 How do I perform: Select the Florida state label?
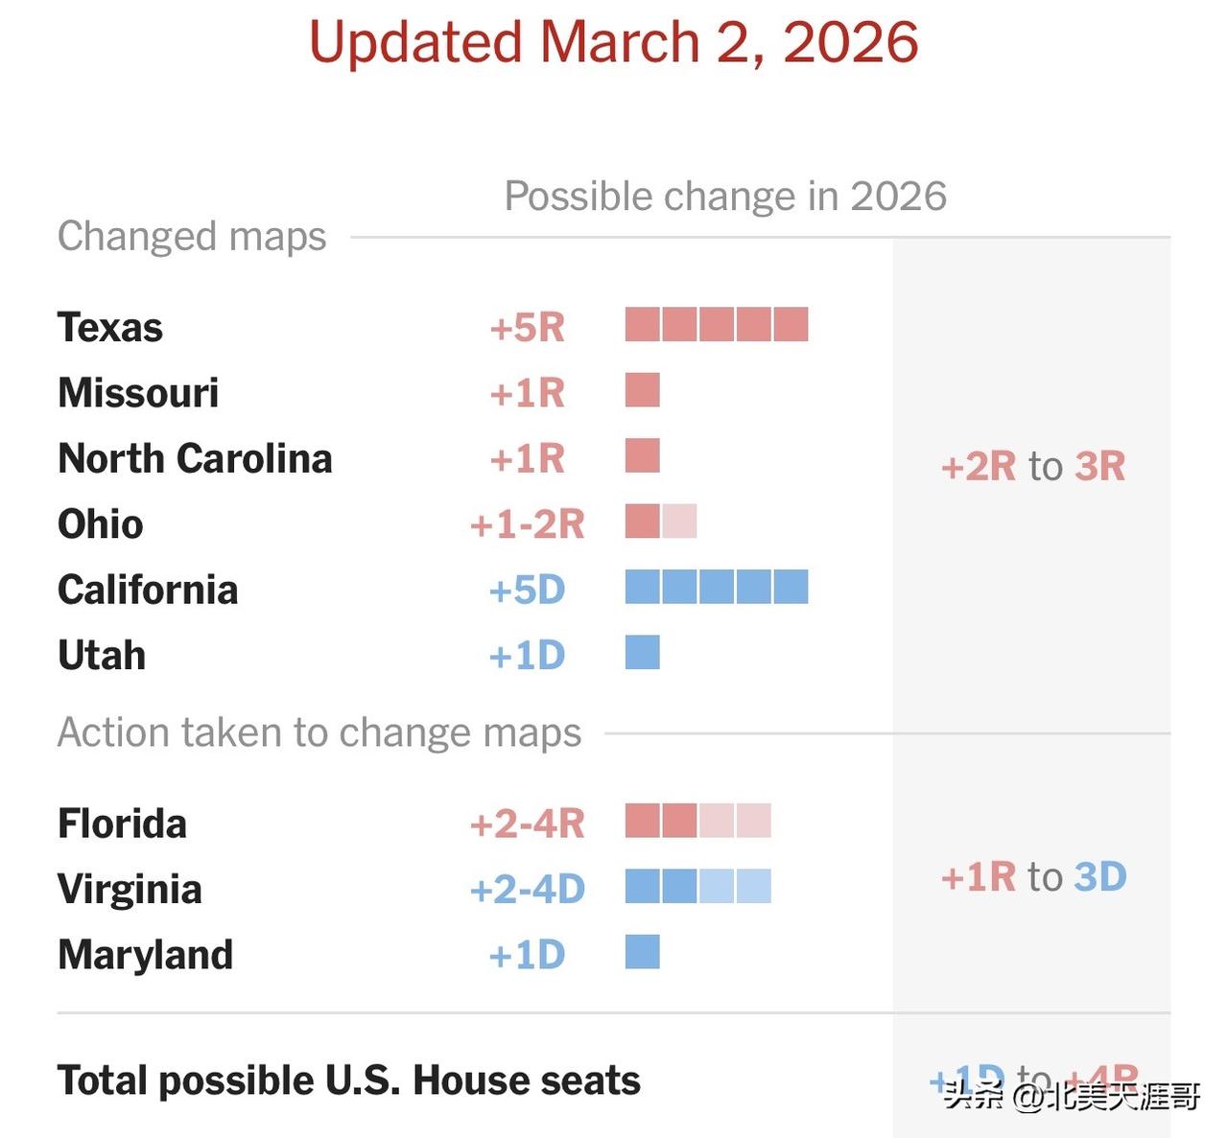point(122,824)
